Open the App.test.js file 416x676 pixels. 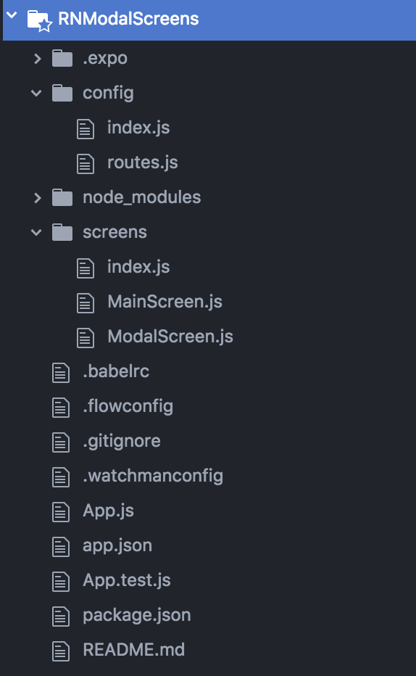click(127, 580)
